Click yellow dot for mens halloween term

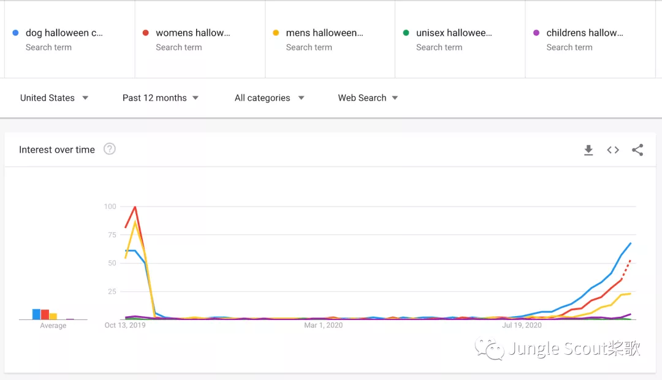276,33
